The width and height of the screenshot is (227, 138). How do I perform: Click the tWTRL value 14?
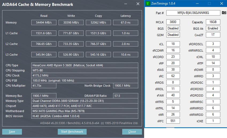tap(173, 108)
